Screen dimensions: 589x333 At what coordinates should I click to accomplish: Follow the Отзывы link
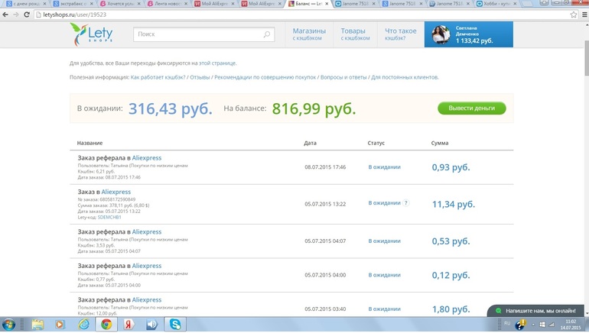click(x=200, y=77)
